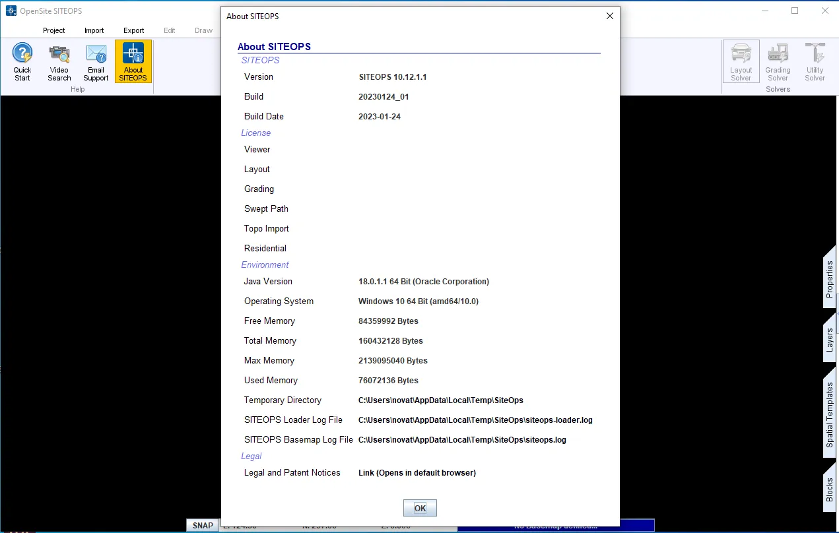Click the Grading license row in the dialog

point(259,189)
